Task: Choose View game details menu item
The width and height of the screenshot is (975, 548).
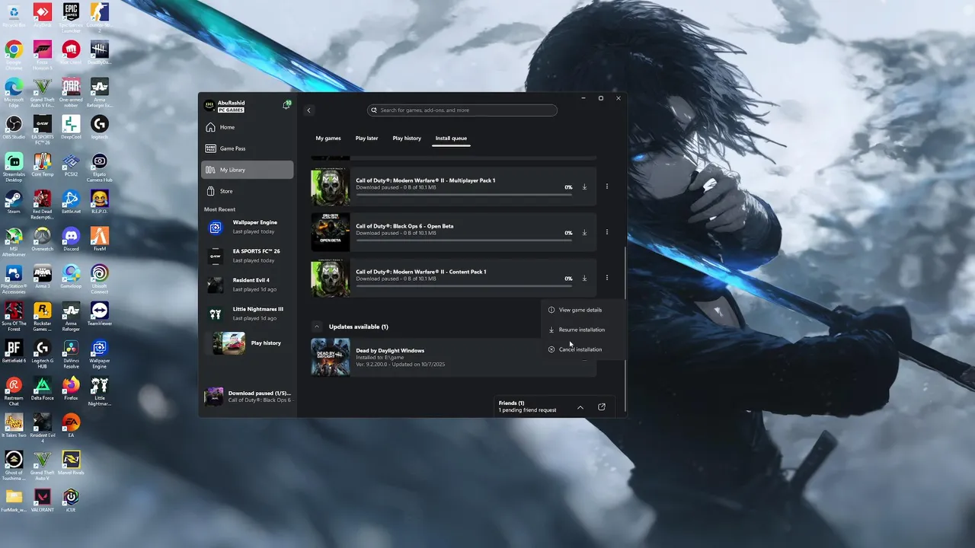Action: (583, 310)
